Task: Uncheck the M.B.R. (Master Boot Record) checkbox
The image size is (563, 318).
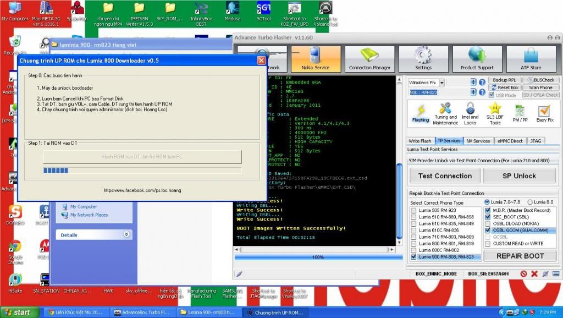Action: pyautogui.click(x=488, y=210)
